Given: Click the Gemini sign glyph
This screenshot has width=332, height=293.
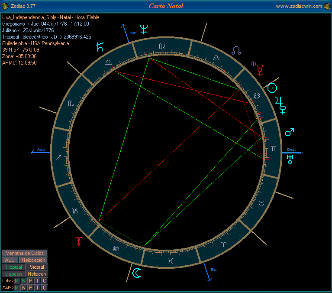Looking at the screenshot, I should point(274,149).
